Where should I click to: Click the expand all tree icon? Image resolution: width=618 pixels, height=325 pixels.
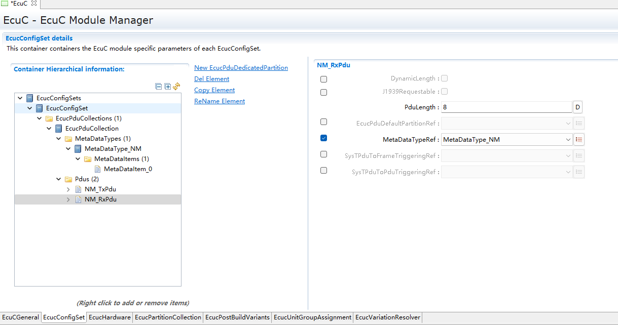(x=167, y=87)
